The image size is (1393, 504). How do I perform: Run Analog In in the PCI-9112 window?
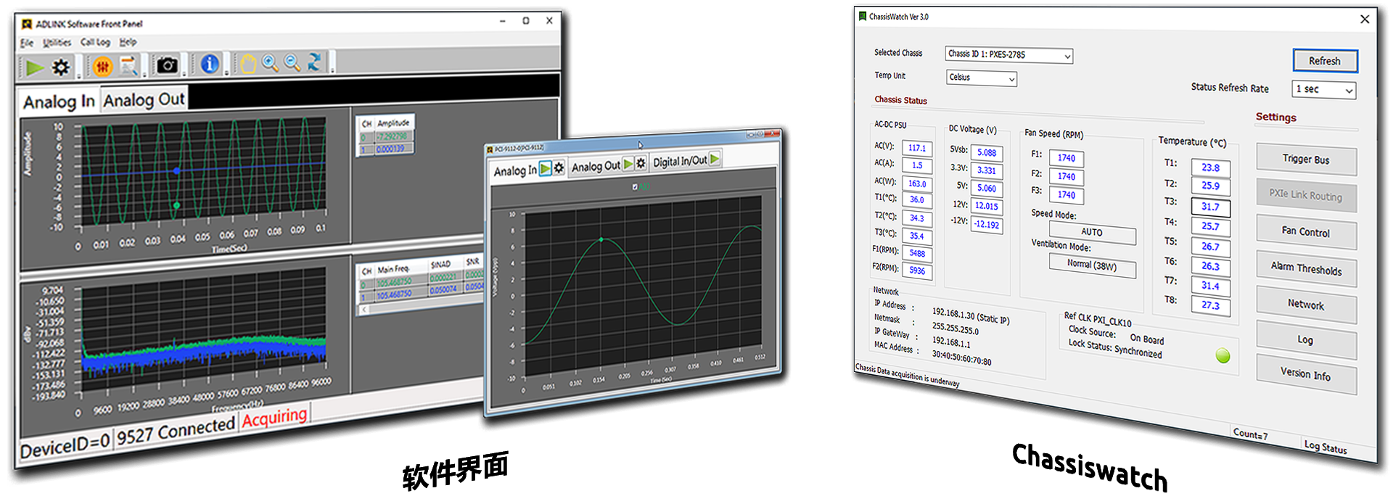(546, 168)
